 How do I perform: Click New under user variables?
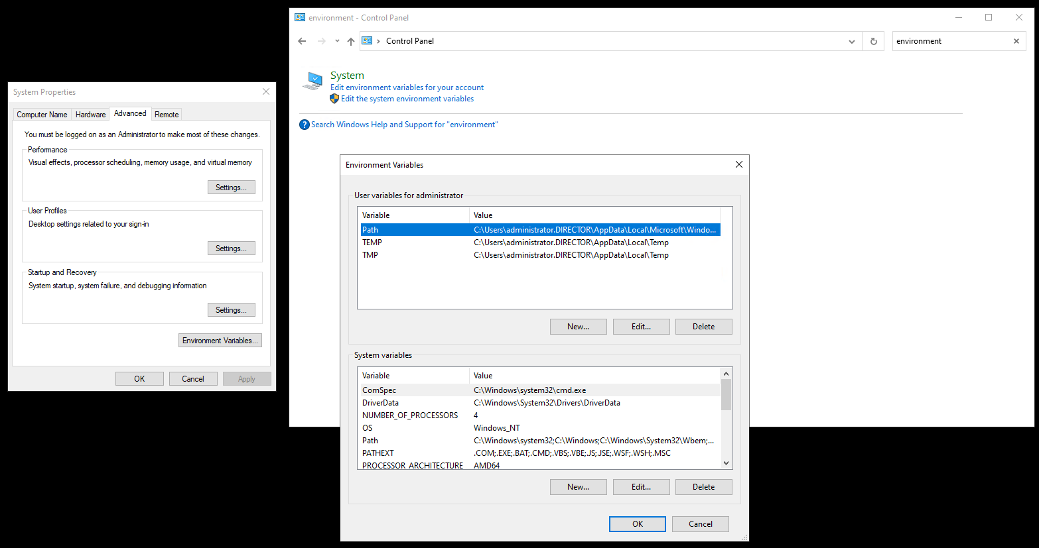coord(578,326)
